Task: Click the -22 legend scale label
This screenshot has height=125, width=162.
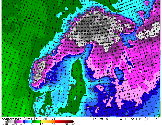Action: pos(15,124)
